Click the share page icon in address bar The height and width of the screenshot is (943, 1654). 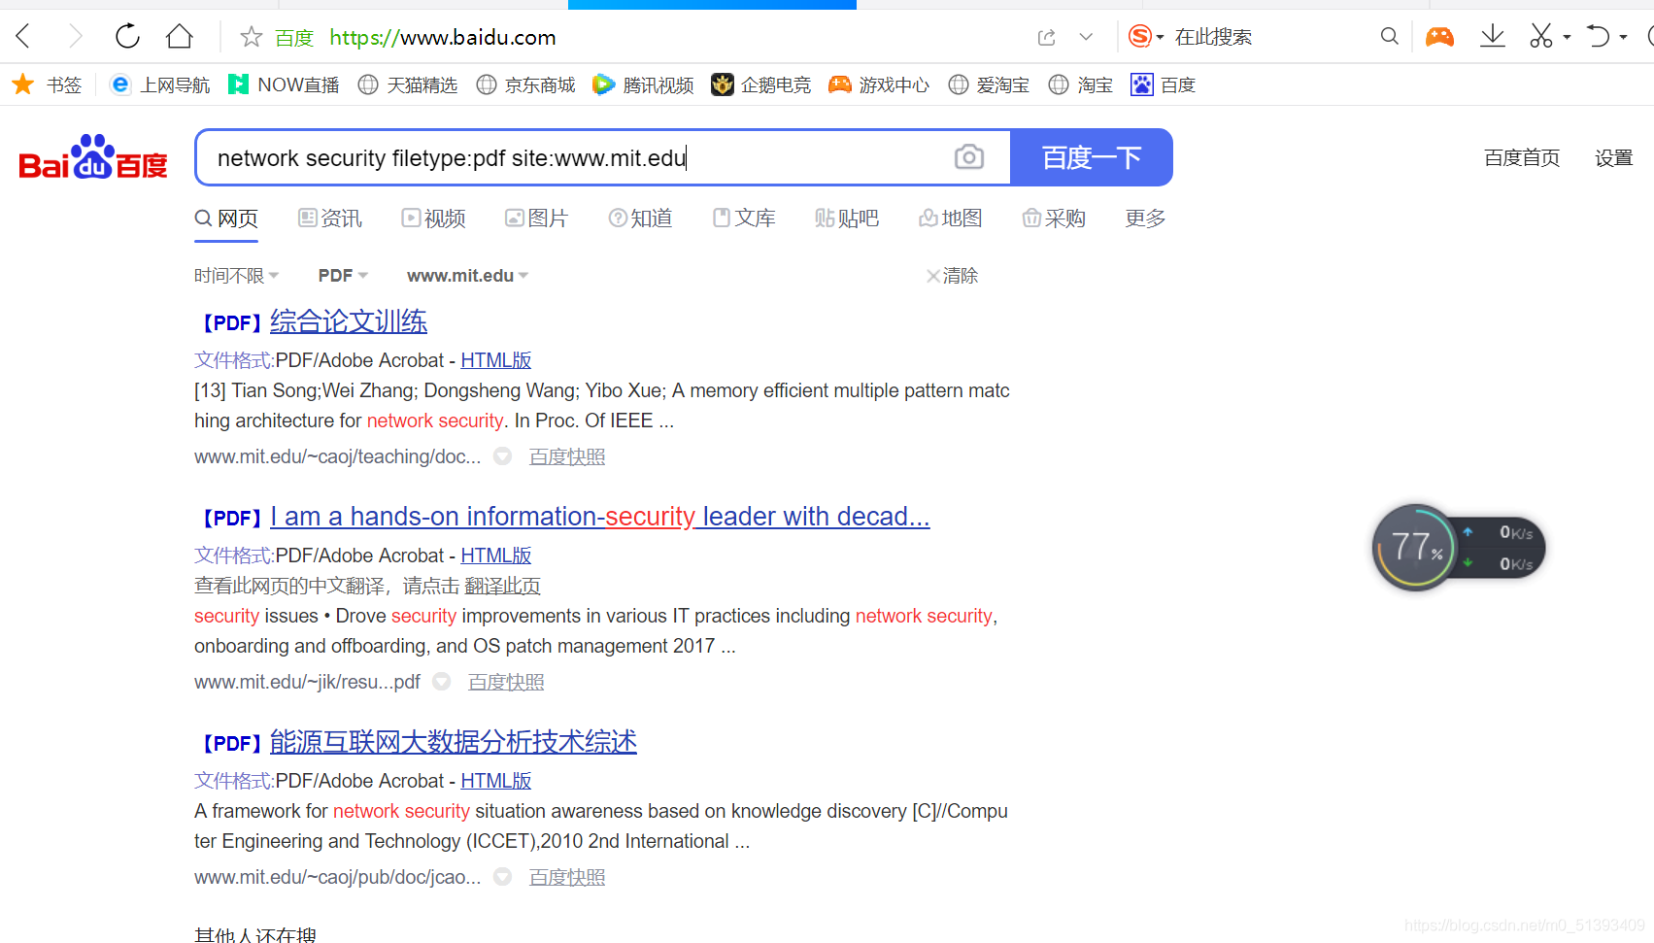[x=1046, y=37]
